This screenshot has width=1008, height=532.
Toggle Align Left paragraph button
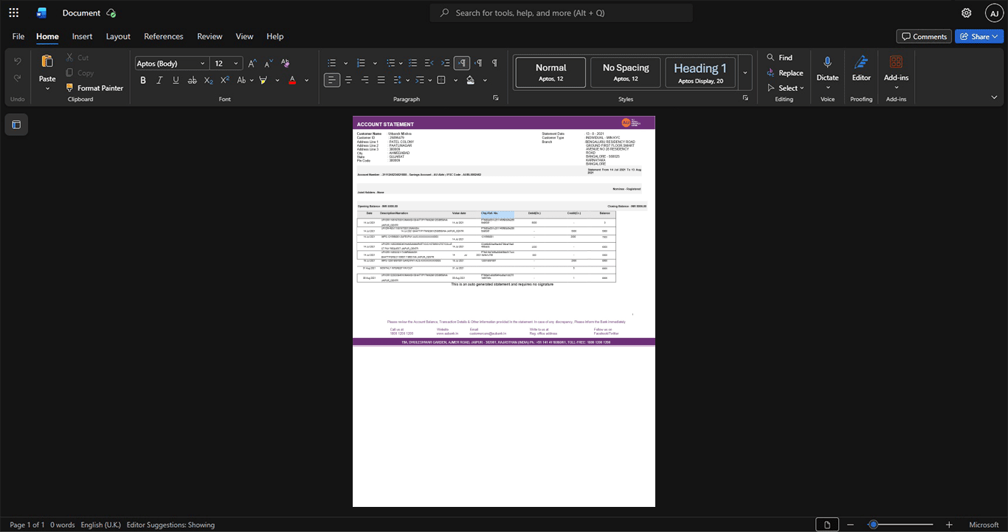[332, 80]
